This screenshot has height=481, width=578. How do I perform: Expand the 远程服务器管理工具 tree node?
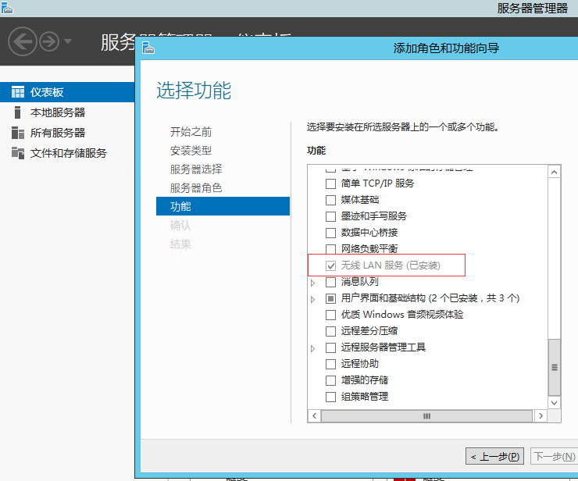314,347
